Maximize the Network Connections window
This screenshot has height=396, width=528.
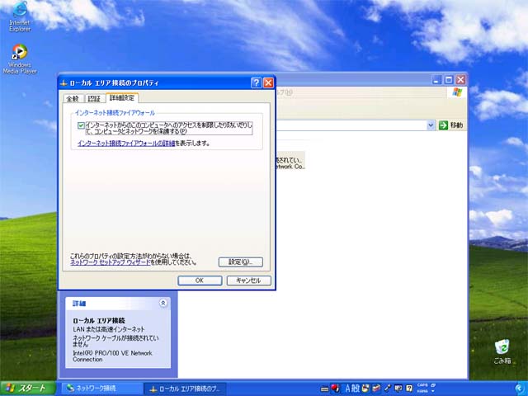coord(449,80)
